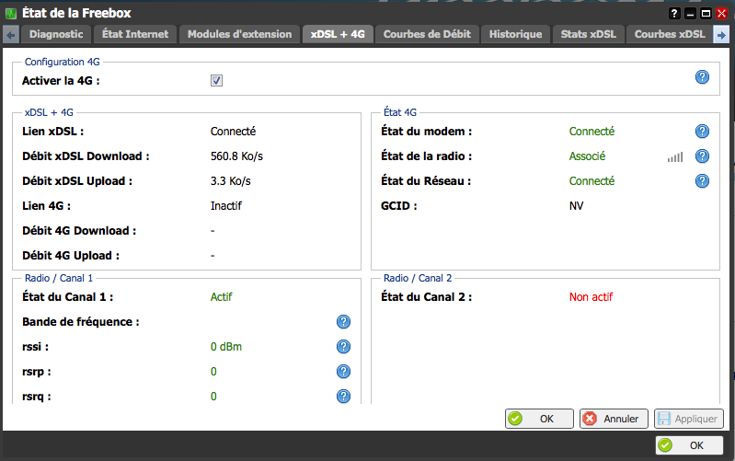This screenshot has width=735, height=461.
Task: Click the Lien xDSL Connecté value
Action: [233, 132]
